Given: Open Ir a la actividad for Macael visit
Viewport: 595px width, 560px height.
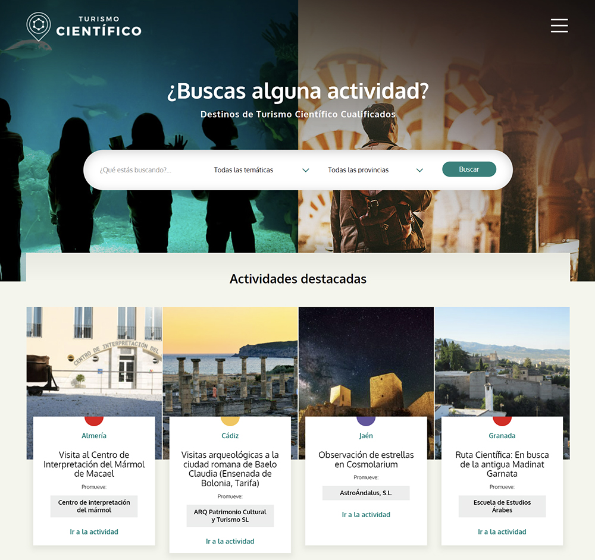Looking at the screenshot, I should click(94, 531).
